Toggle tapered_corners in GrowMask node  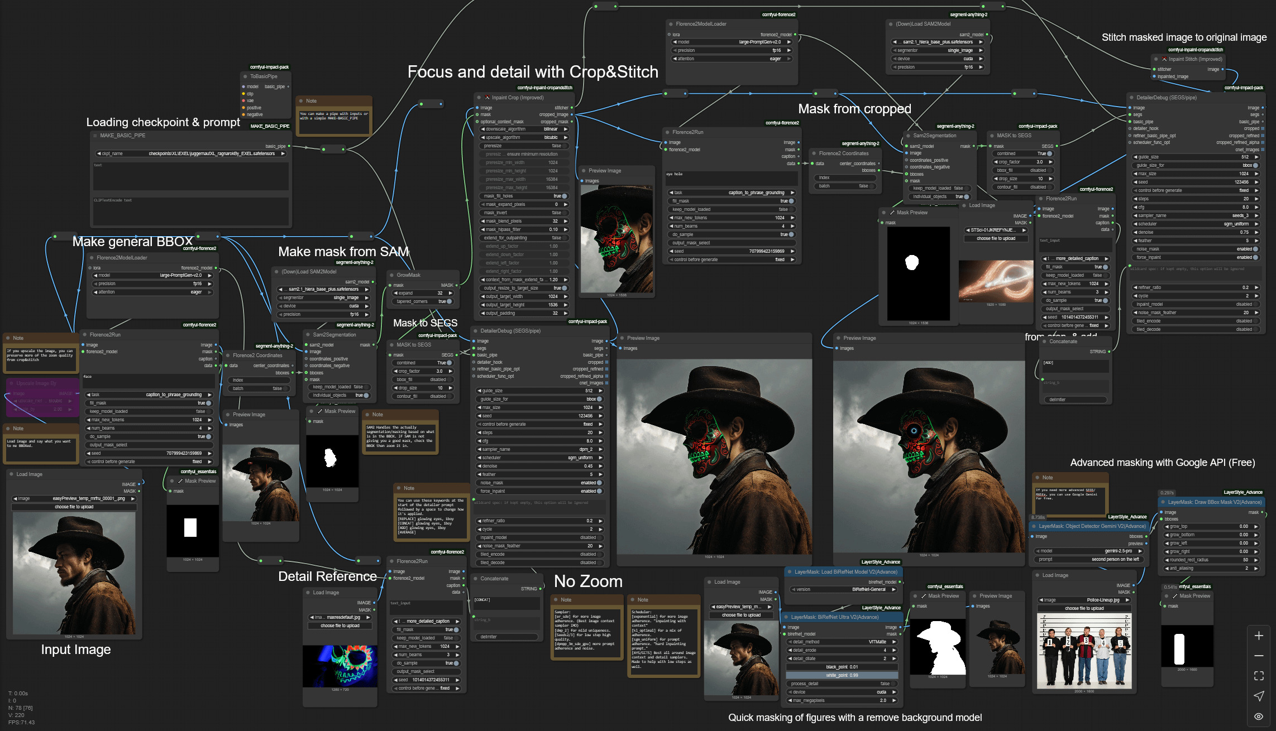pos(423,301)
